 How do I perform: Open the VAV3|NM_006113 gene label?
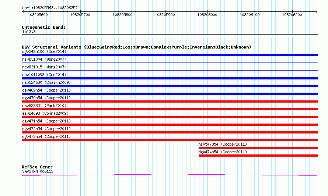[38, 172]
